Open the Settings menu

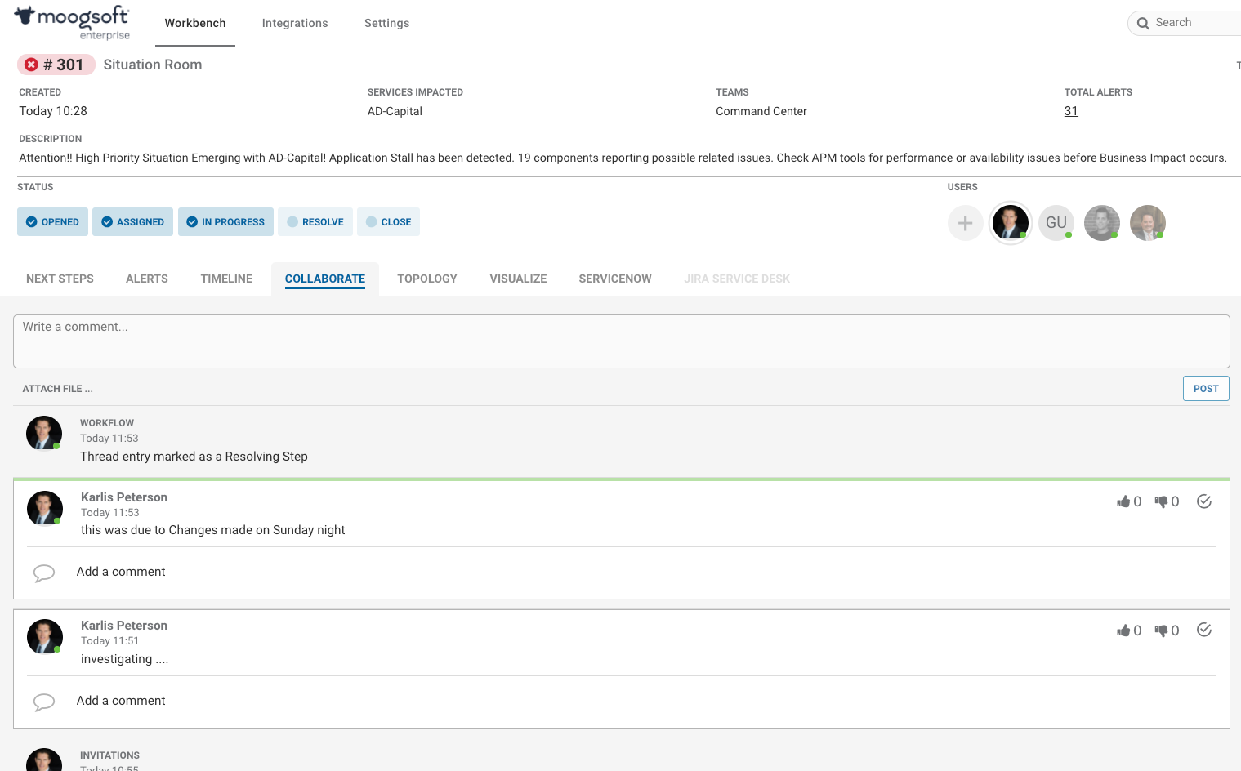387,23
